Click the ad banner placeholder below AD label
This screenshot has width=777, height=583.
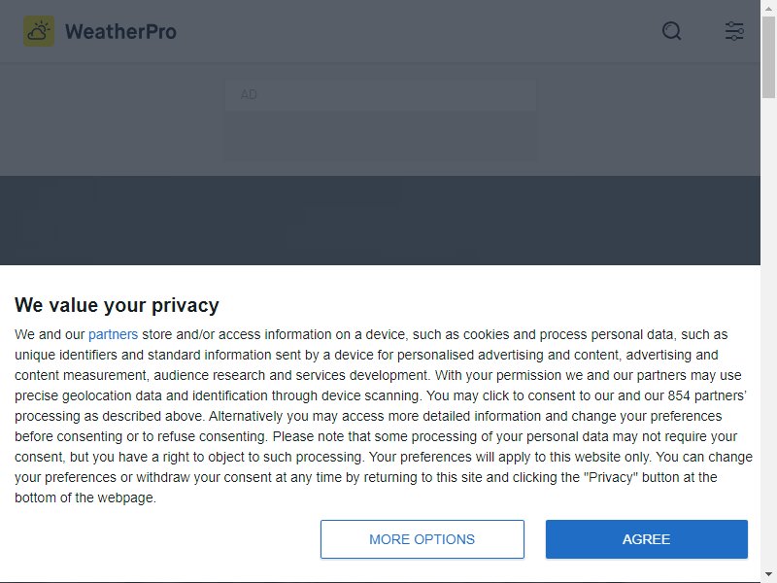[x=381, y=136]
